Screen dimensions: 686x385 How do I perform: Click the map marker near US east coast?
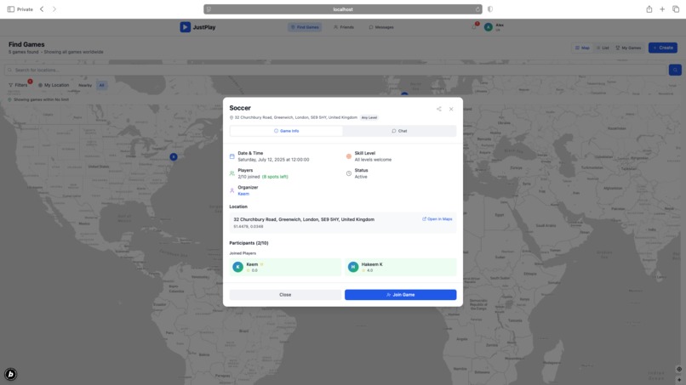(x=174, y=156)
